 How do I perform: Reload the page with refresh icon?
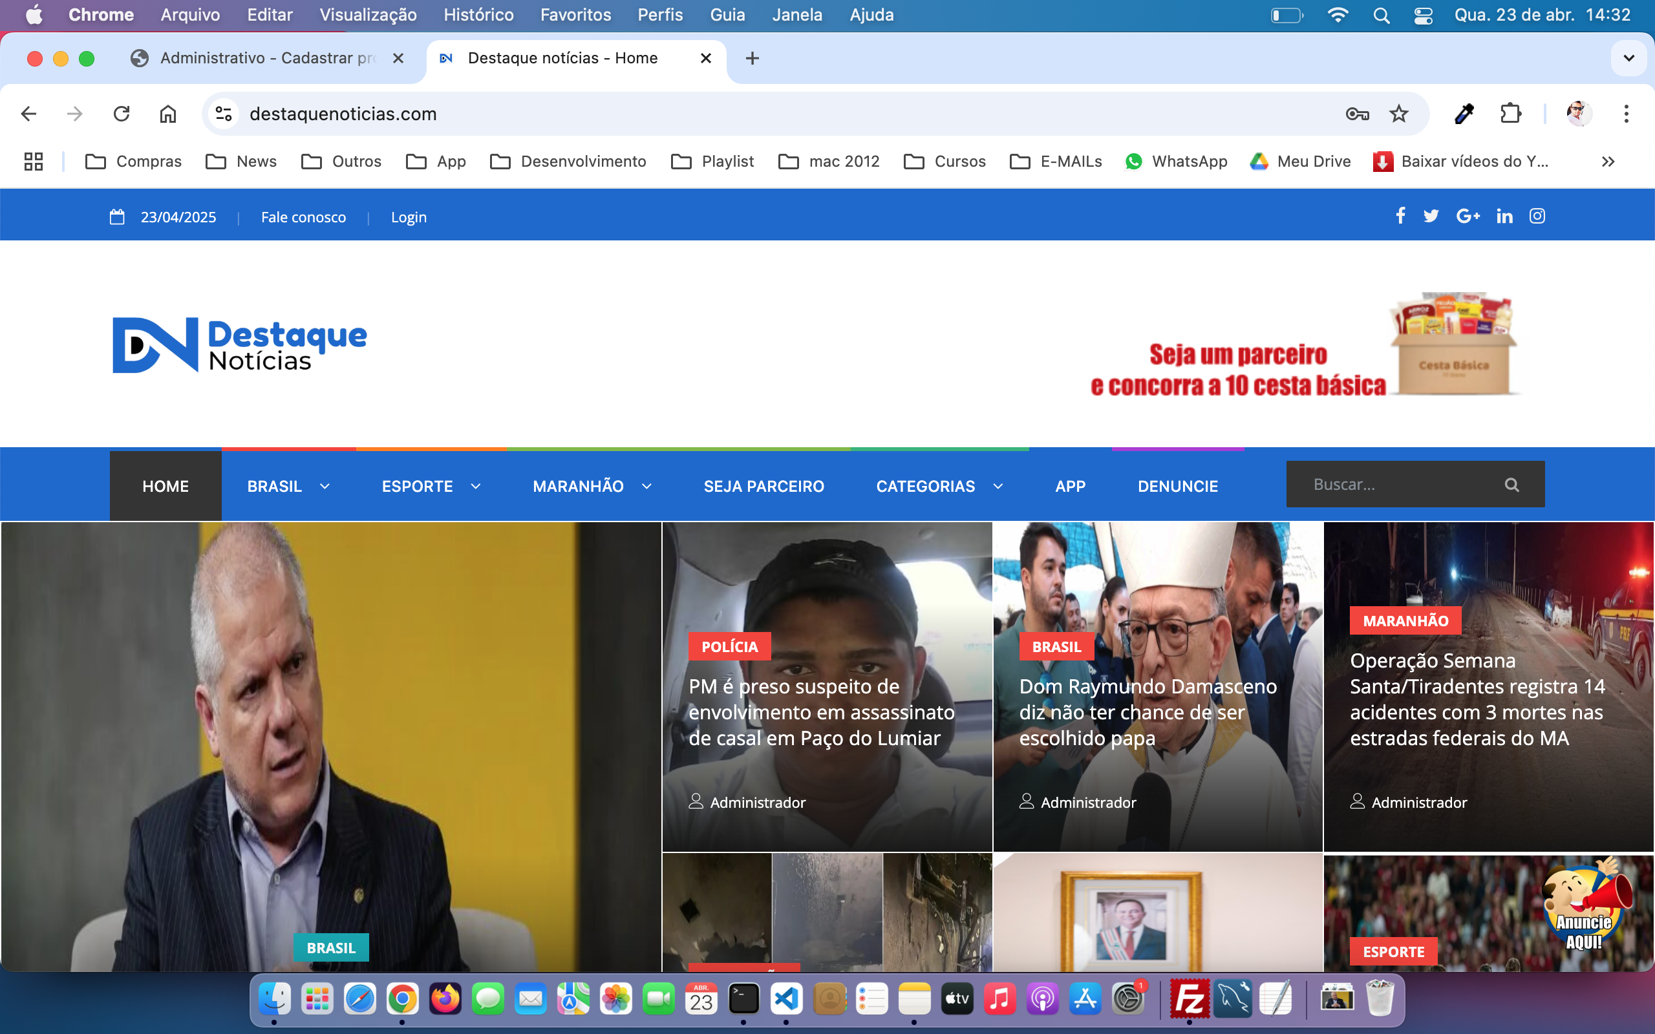pyautogui.click(x=122, y=114)
